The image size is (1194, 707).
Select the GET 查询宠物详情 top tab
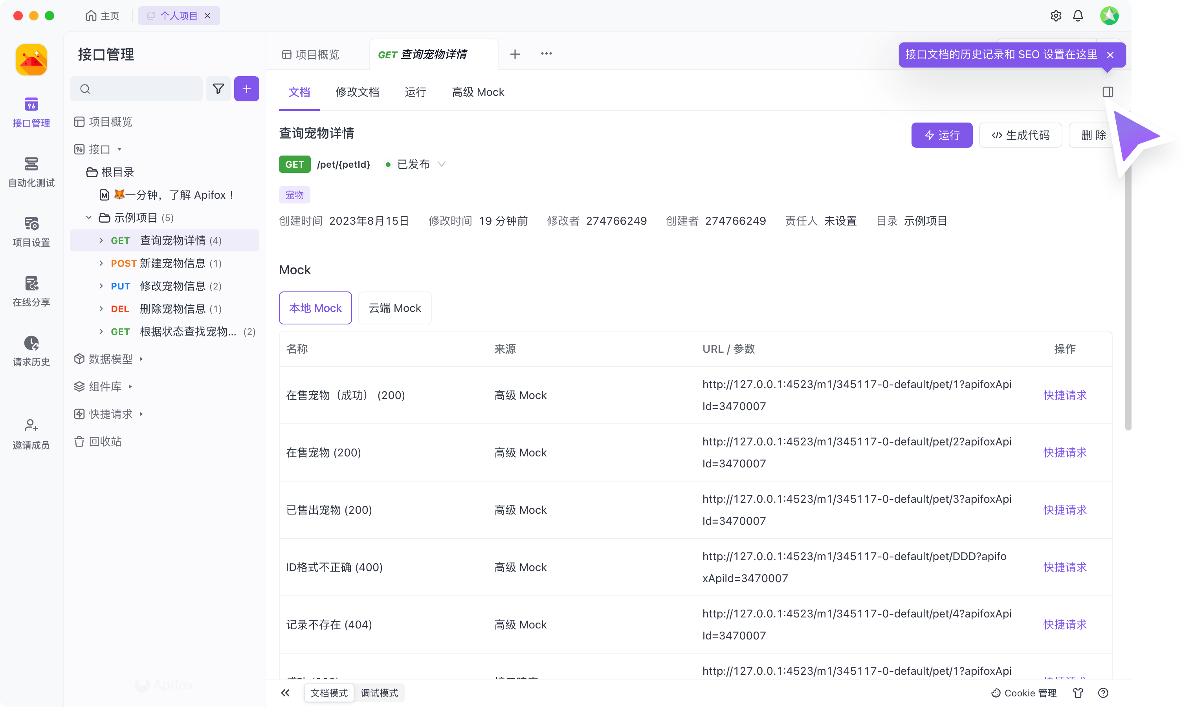[x=433, y=54]
